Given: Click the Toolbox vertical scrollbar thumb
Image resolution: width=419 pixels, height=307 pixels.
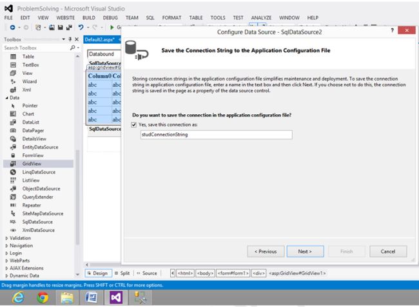Looking at the screenshot, I should coord(78,197).
